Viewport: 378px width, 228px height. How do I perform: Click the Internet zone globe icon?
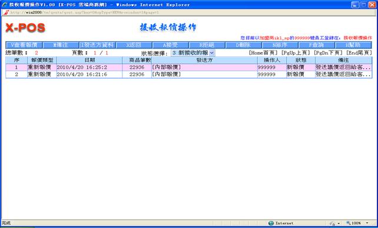click(271, 223)
